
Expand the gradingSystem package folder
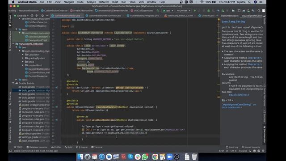click(23, 58)
